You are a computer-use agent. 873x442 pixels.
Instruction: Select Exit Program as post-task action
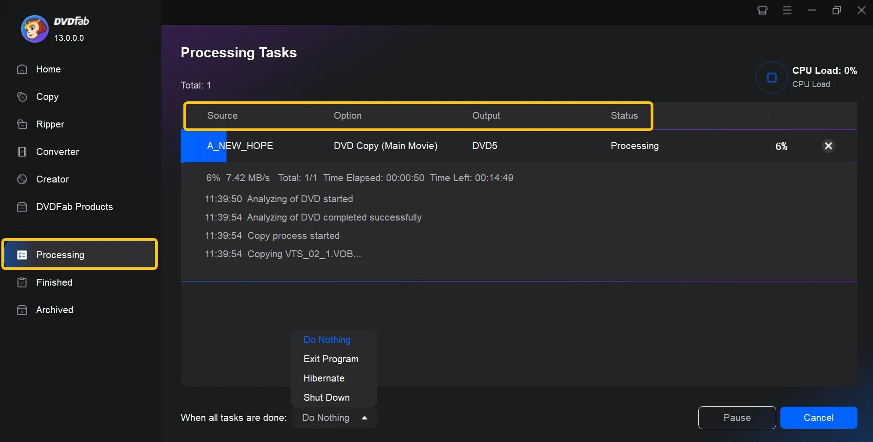coord(331,359)
